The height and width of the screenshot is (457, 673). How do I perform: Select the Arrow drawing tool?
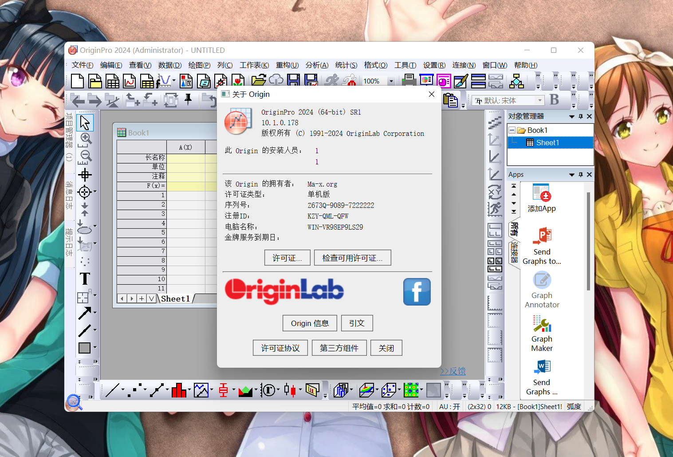coord(84,314)
